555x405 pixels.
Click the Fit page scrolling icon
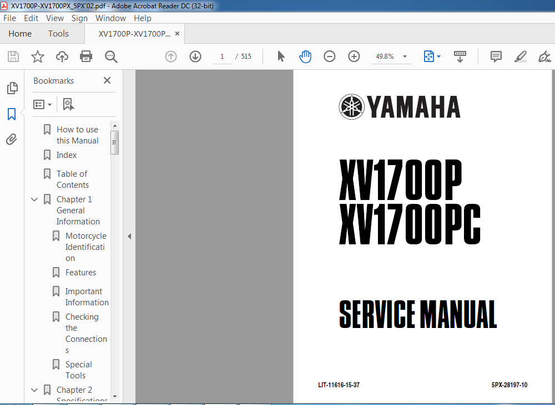click(428, 57)
